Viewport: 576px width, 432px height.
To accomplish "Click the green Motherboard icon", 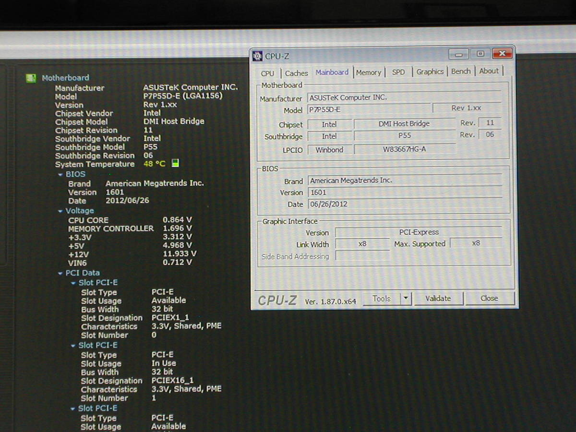I will tap(31, 78).
